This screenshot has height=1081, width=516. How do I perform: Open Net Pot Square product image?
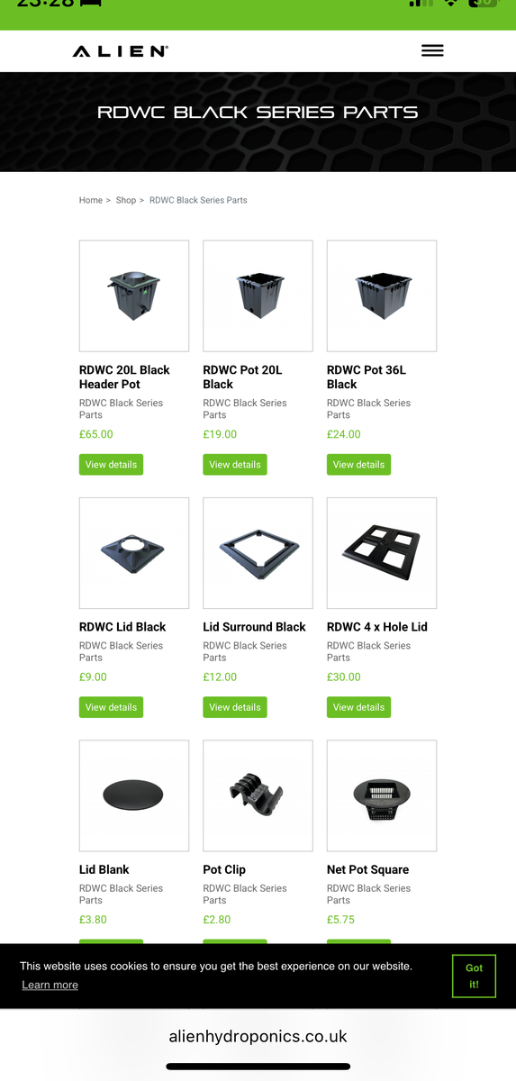382,795
